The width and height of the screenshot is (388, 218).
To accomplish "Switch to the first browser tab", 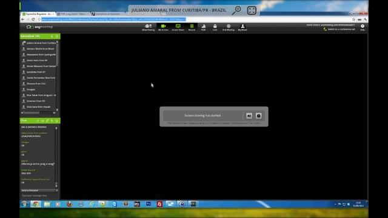I will point(38,14).
